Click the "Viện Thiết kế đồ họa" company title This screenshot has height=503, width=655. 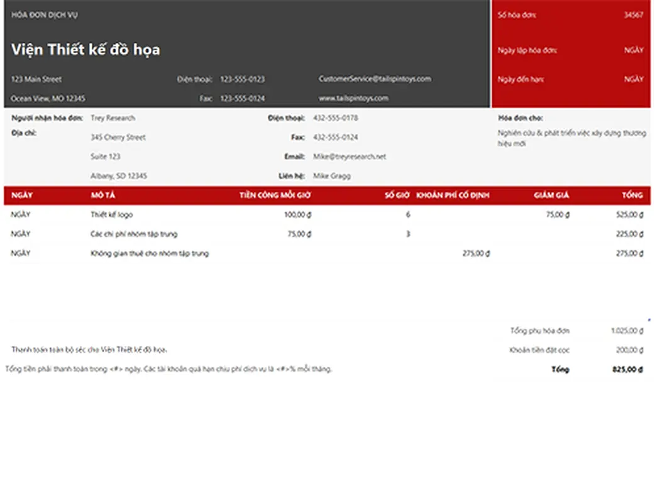coord(85,50)
